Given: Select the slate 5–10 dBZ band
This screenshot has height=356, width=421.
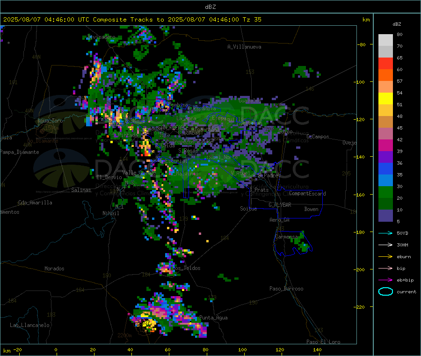Looking at the screenshot, I should (385, 216).
